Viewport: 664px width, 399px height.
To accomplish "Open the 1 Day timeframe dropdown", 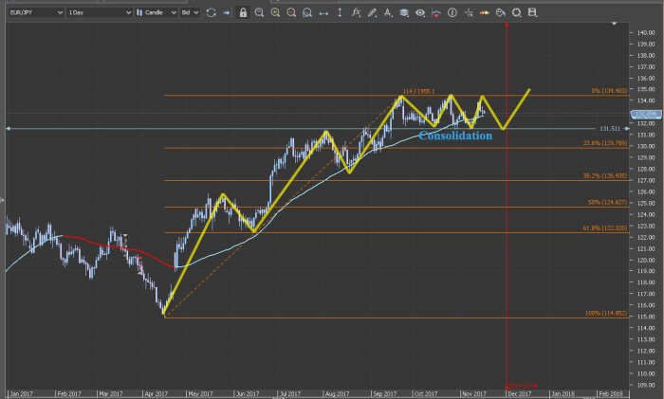I will click(100, 12).
